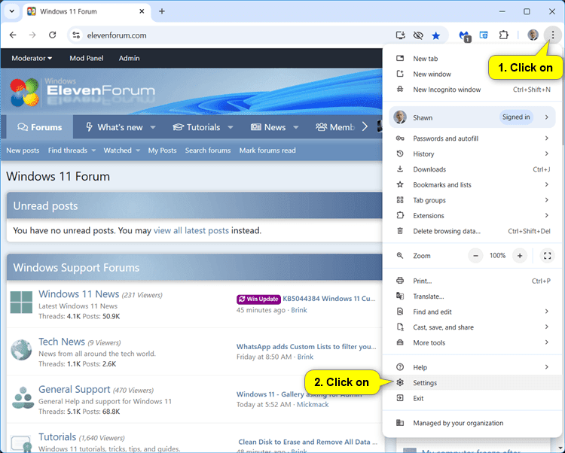Click the General Support people icon

(x=23, y=397)
